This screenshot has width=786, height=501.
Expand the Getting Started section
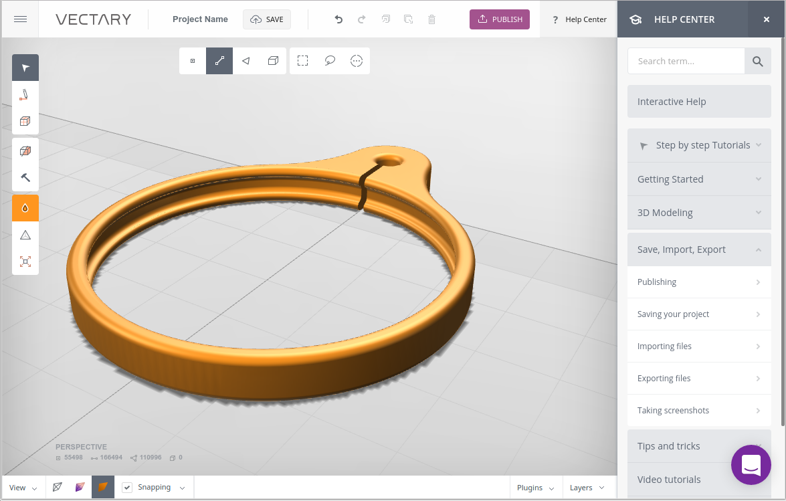[x=699, y=179]
